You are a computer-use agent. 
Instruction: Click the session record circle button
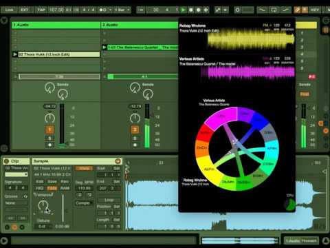[x=237, y=10]
